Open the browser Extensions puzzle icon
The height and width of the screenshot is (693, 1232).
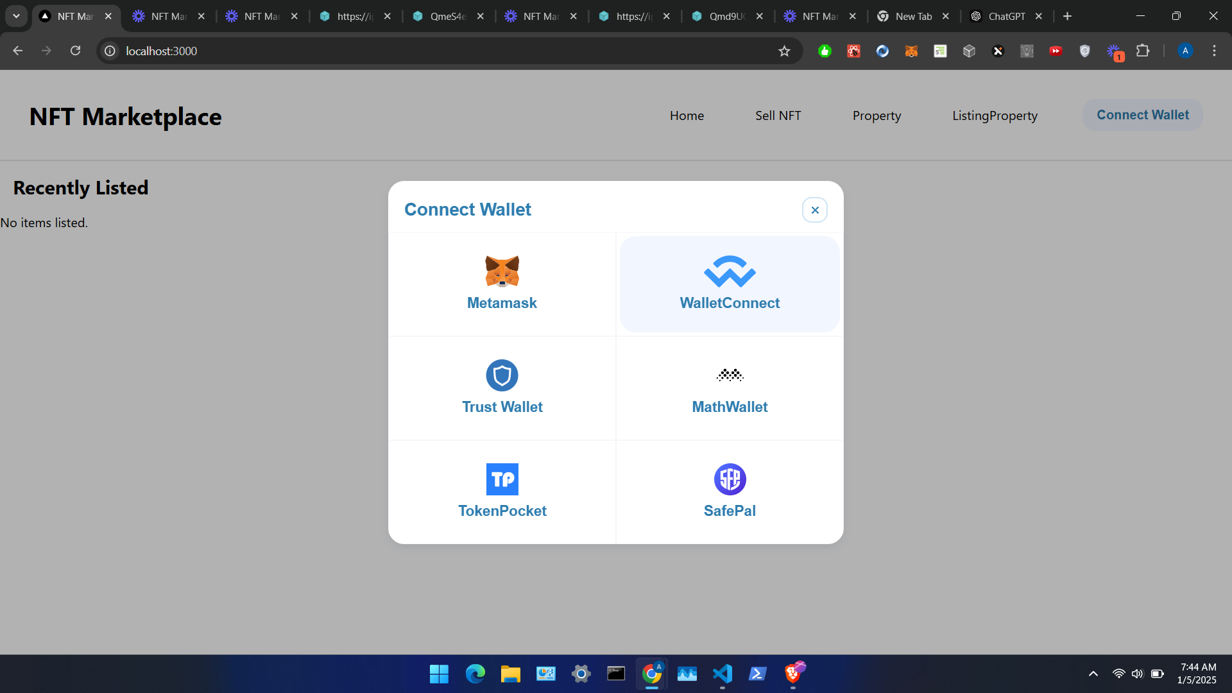click(x=1143, y=51)
